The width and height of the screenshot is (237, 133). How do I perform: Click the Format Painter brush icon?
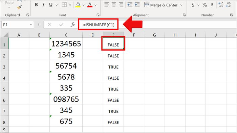pos(19,7)
